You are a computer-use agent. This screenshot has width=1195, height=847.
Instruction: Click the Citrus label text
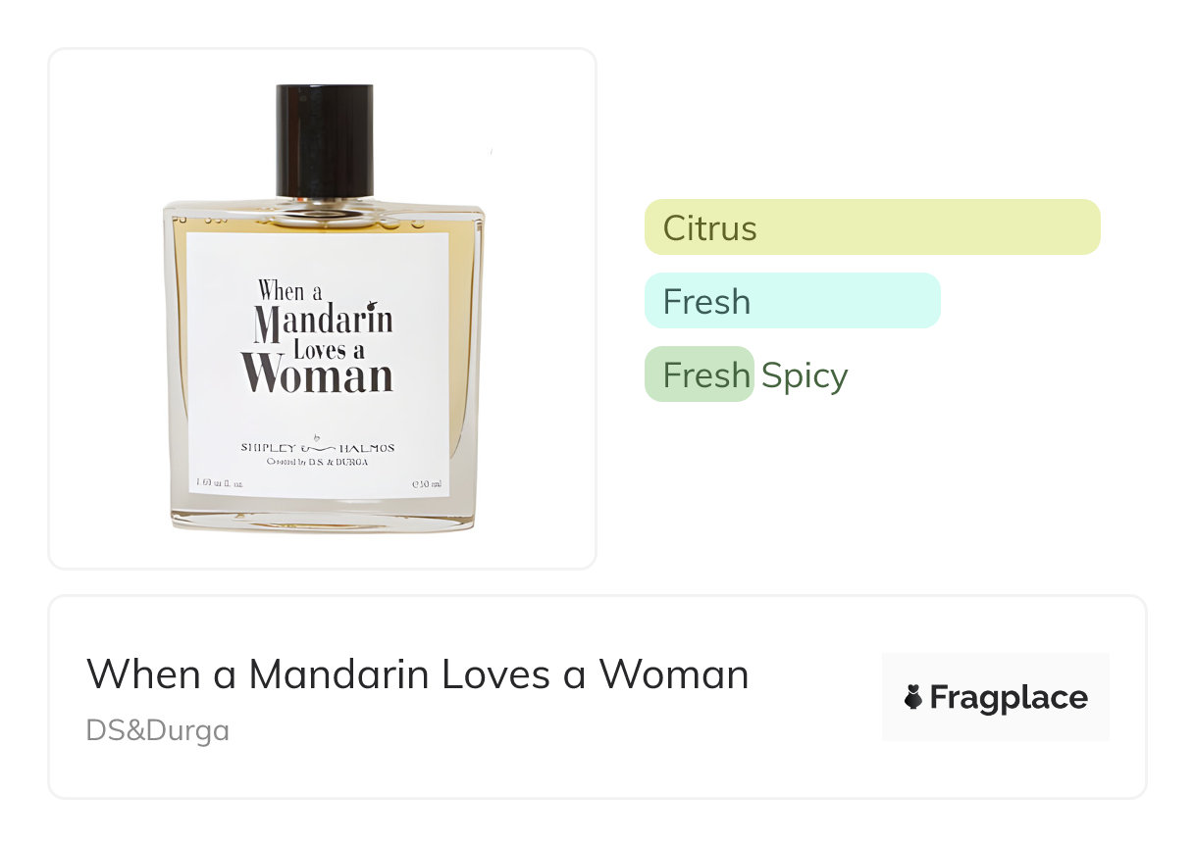coord(709,228)
